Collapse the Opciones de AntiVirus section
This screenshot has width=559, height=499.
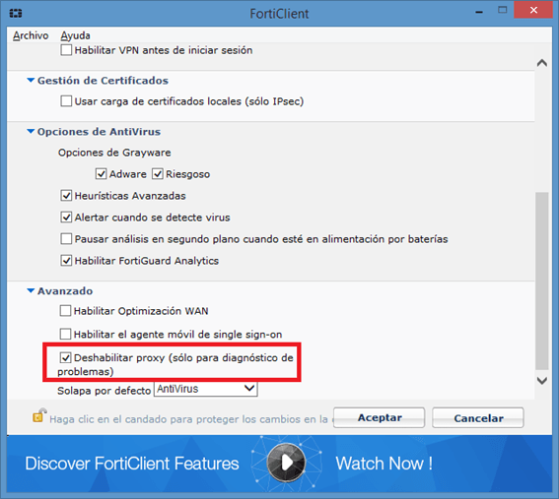click(31, 132)
